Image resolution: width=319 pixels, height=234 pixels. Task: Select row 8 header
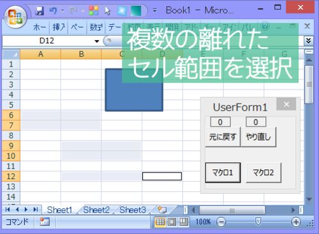pos(11,136)
